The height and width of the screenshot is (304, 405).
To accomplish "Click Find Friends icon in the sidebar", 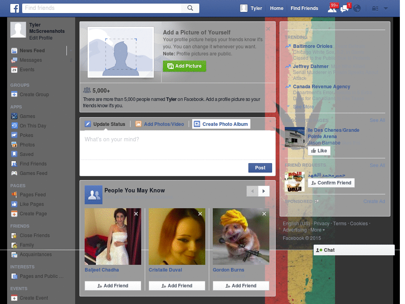I will pos(14,163).
